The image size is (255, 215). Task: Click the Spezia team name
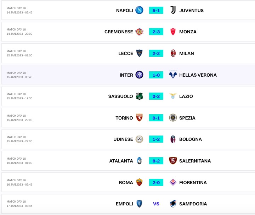click(187, 118)
